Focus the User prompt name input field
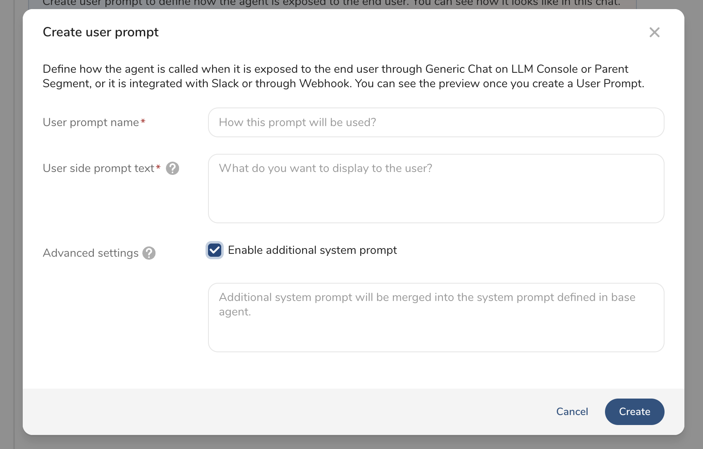 click(x=436, y=122)
